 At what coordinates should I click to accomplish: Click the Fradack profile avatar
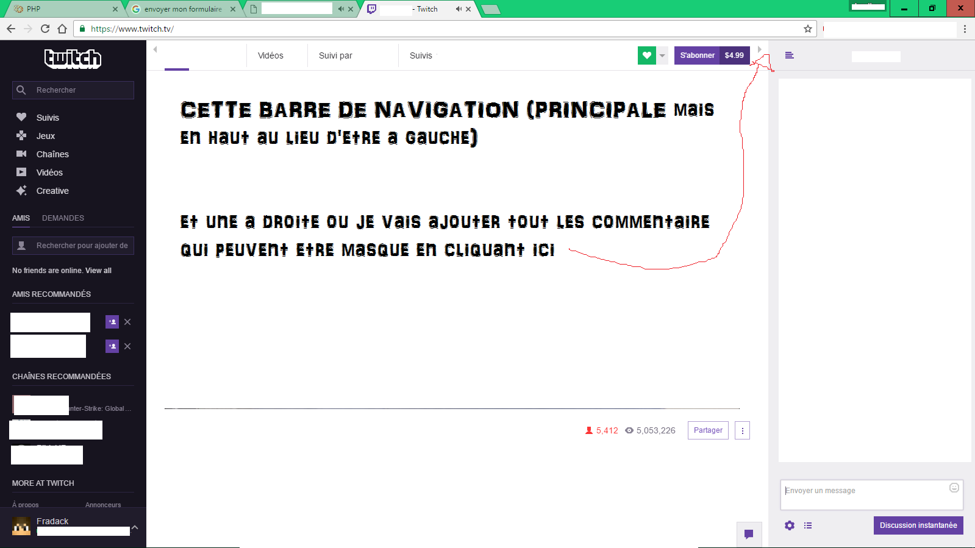21,526
